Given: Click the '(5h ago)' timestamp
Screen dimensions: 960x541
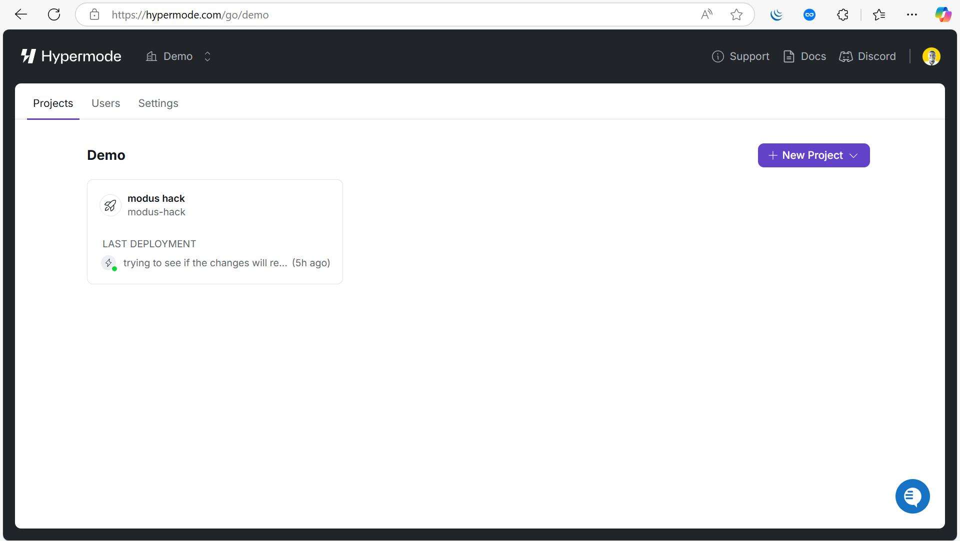Looking at the screenshot, I should [x=311, y=263].
